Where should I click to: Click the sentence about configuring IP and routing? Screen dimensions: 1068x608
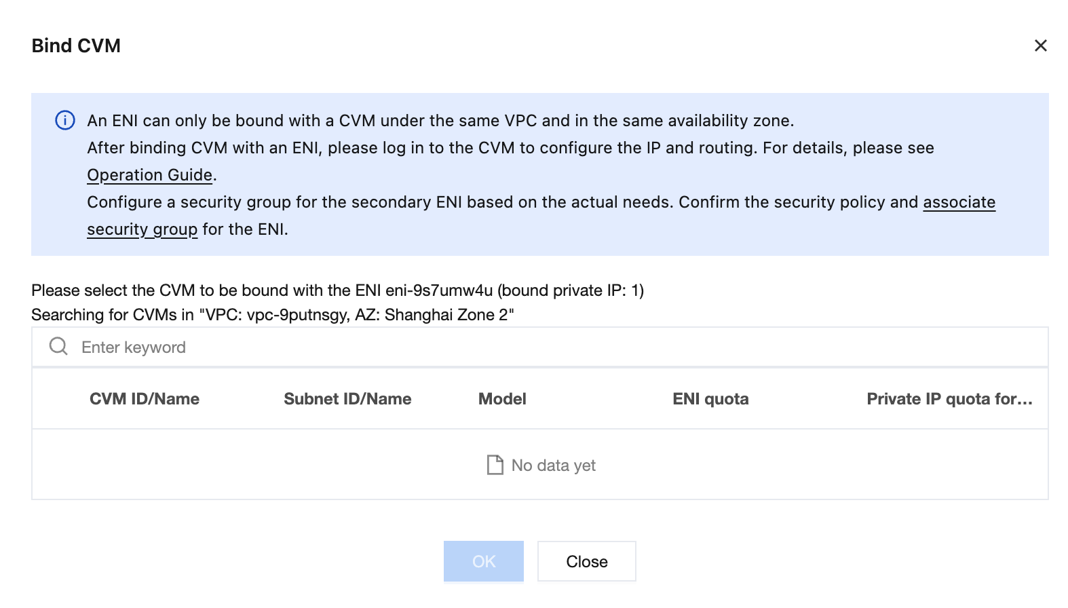510,148
